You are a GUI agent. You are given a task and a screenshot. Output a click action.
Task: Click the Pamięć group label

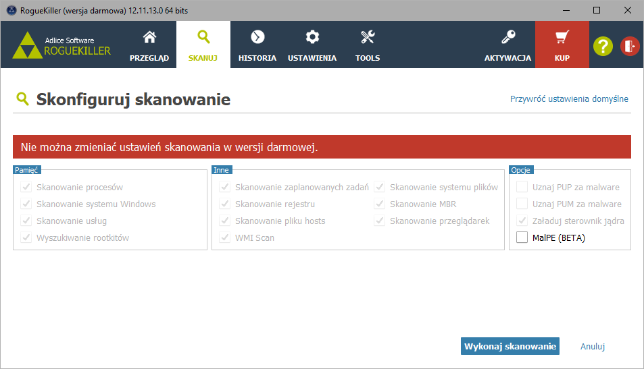coord(27,170)
